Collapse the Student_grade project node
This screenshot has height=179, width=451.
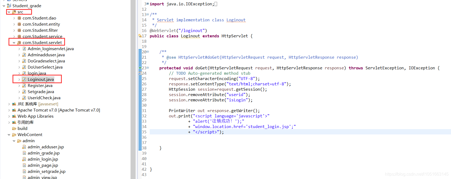pos(4,6)
